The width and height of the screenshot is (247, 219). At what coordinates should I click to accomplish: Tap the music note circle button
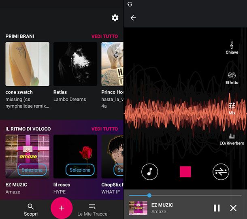pyautogui.click(x=149, y=172)
